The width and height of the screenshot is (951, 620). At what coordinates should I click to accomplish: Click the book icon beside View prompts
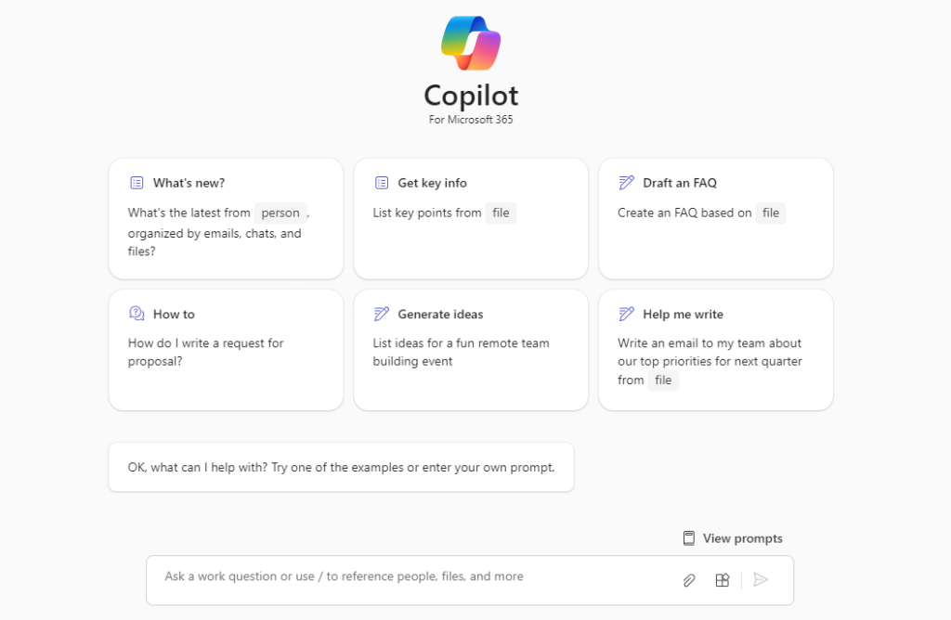[688, 538]
